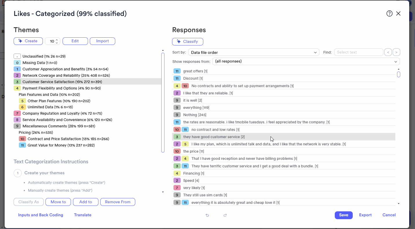This screenshot has width=415, height=229.
Task: Click the sparkle Classify button
Action: click(188, 42)
